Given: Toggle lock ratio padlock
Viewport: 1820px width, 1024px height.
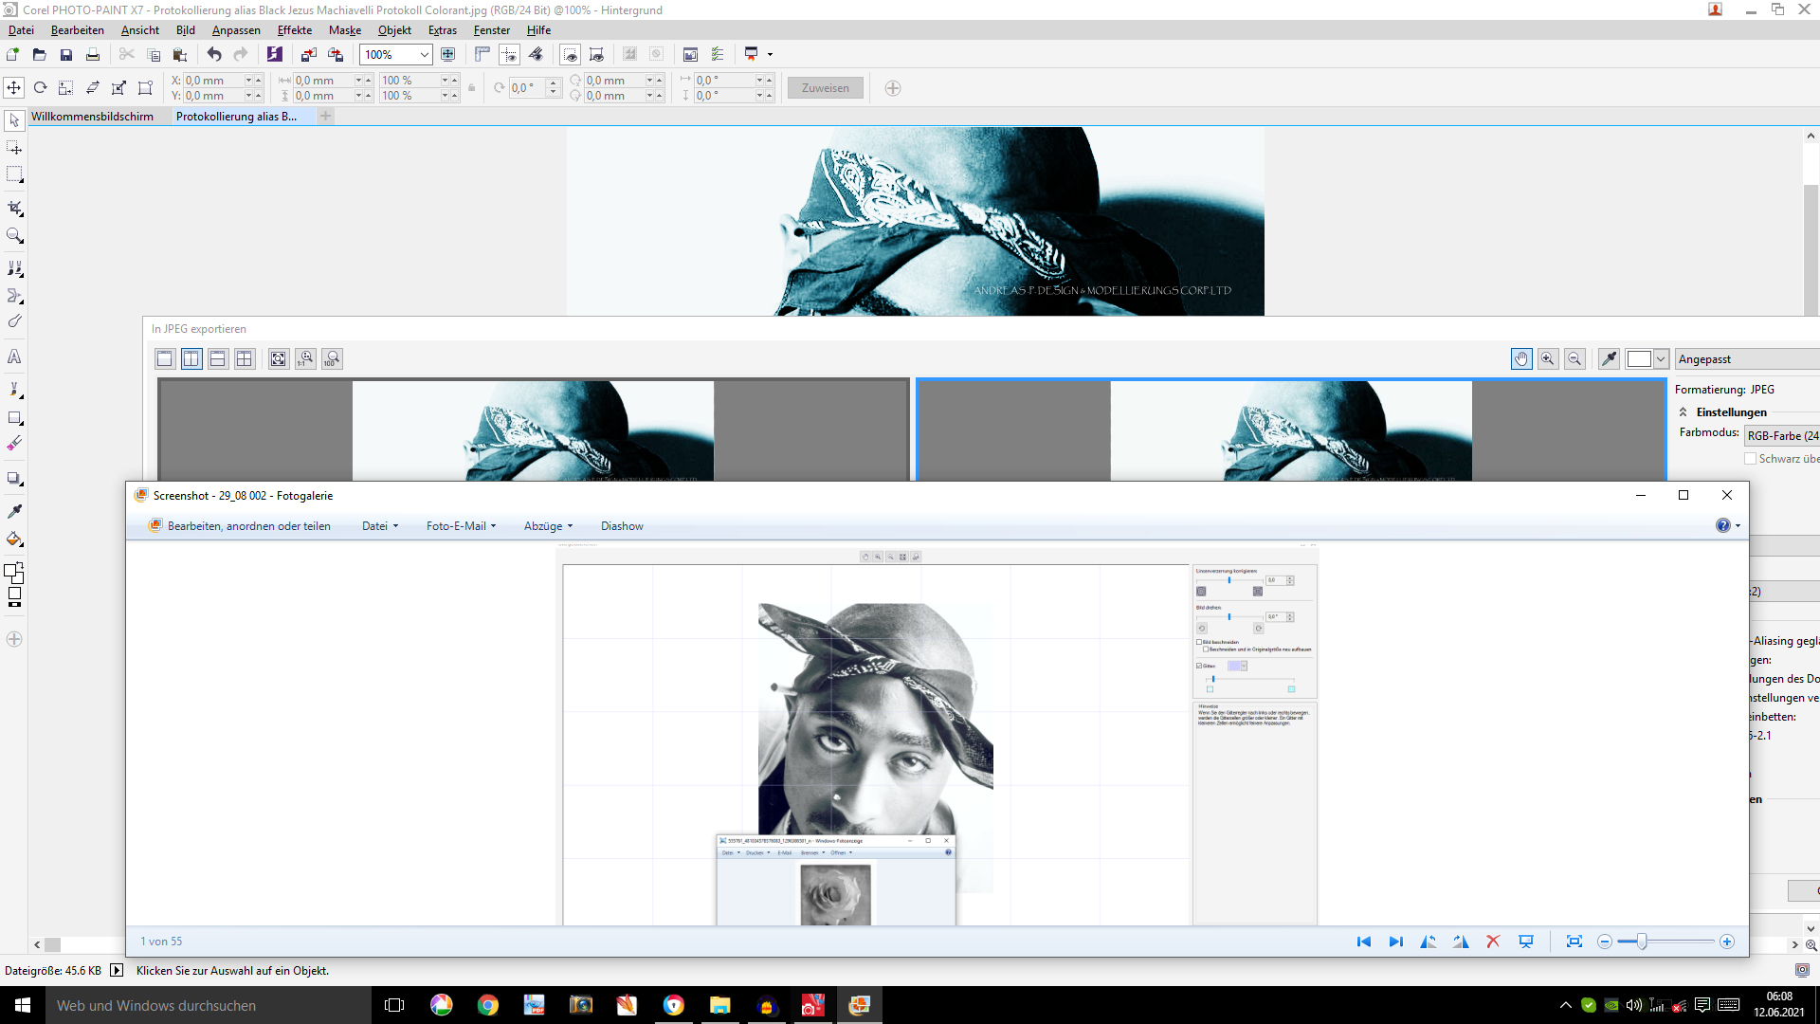Looking at the screenshot, I should tap(471, 88).
